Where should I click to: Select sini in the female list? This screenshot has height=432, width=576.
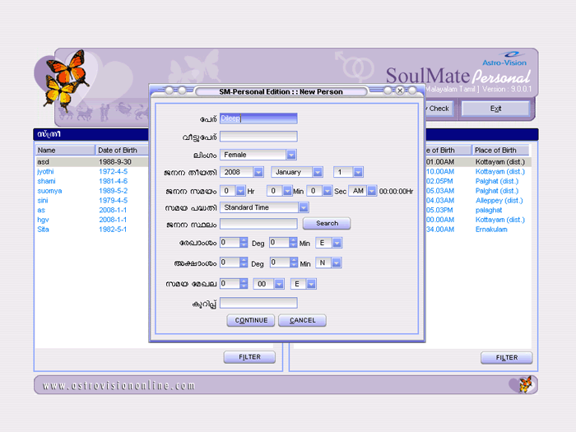(43, 200)
